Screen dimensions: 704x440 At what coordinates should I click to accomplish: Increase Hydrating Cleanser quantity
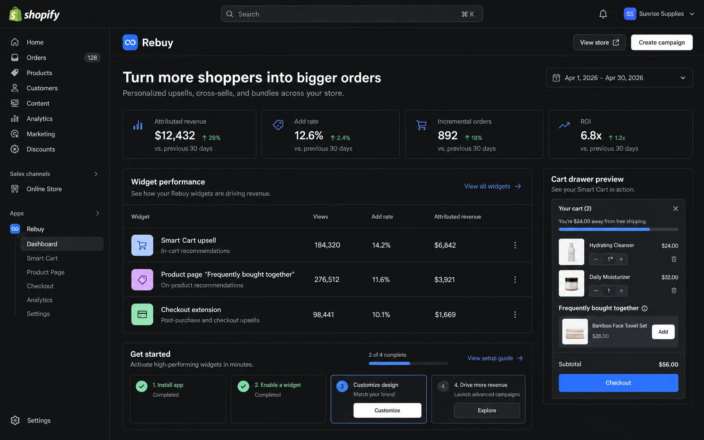point(621,259)
